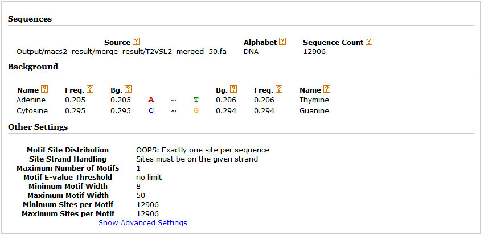The width and height of the screenshot is (484, 235).
Task: Click the Other Settings section heading
Action: (38, 127)
